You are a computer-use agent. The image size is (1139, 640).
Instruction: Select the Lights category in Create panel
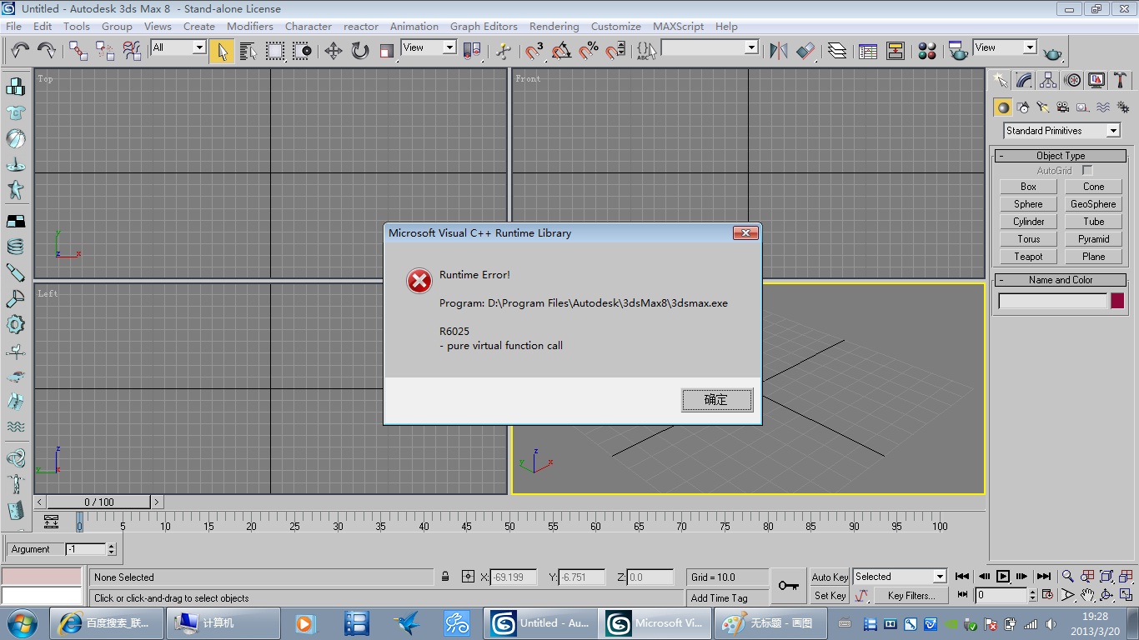(x=1043, y=107)
